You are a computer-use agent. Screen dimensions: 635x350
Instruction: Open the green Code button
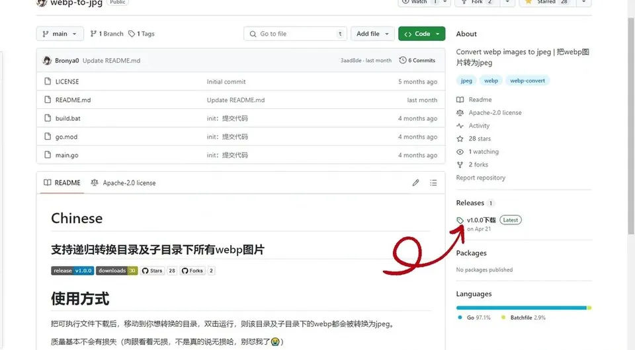click(x=421, y=34)
